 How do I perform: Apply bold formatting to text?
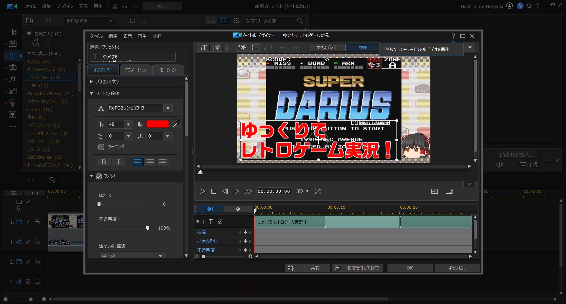pyautogui.click(x=103, y=162)
